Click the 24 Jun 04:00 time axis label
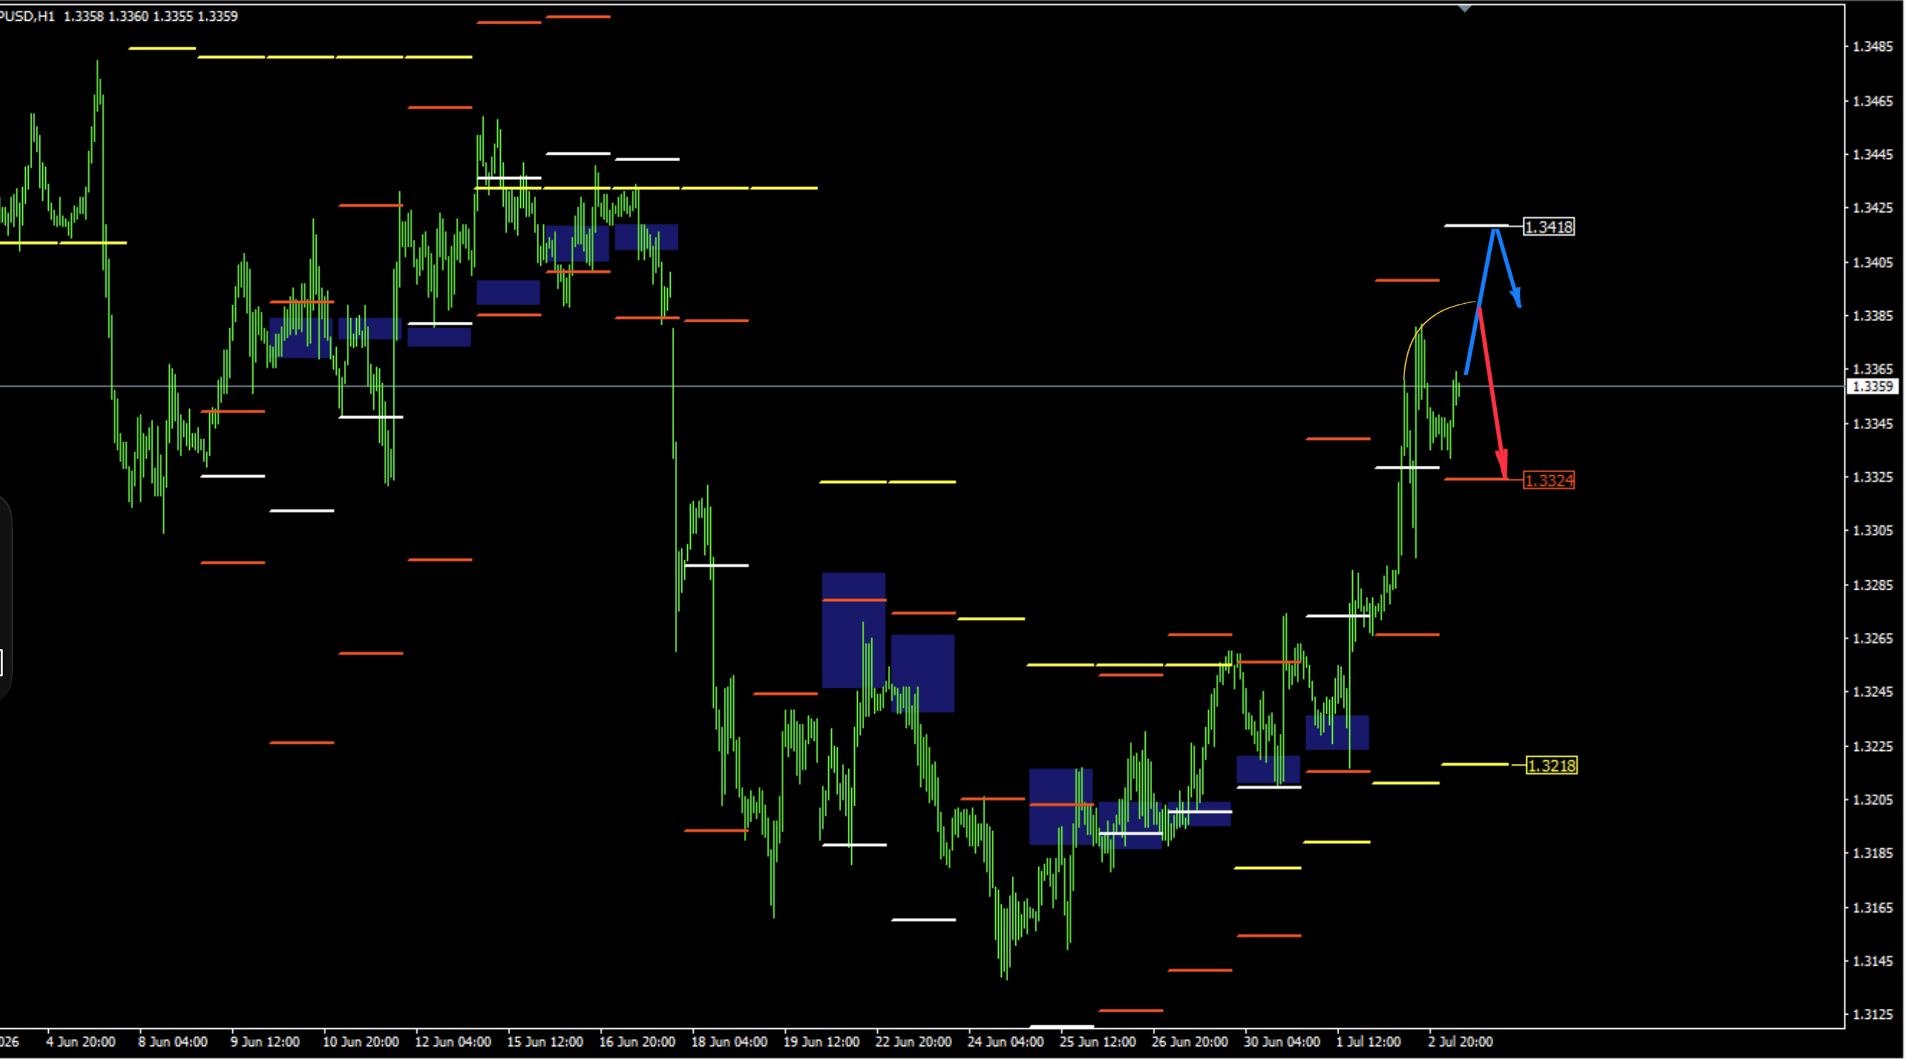Viewport: 1906px width, 1059px height. tap(1005, 1042)
